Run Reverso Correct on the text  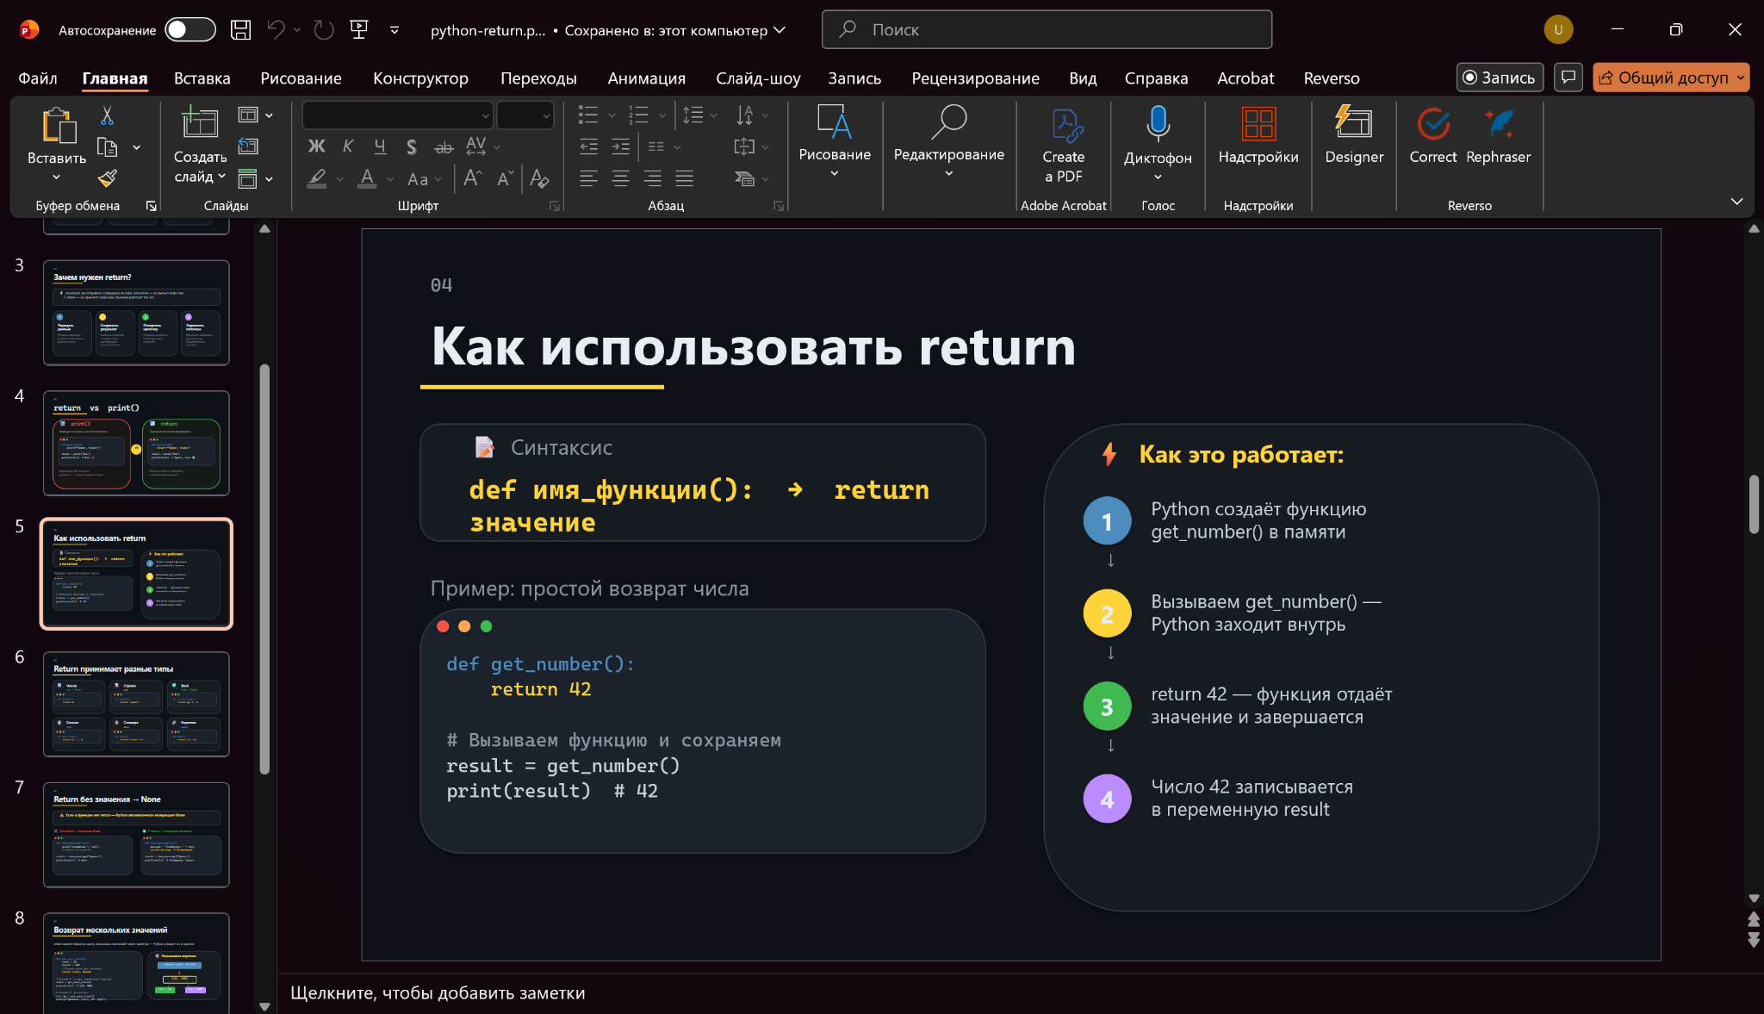(x=1432, y=138)
